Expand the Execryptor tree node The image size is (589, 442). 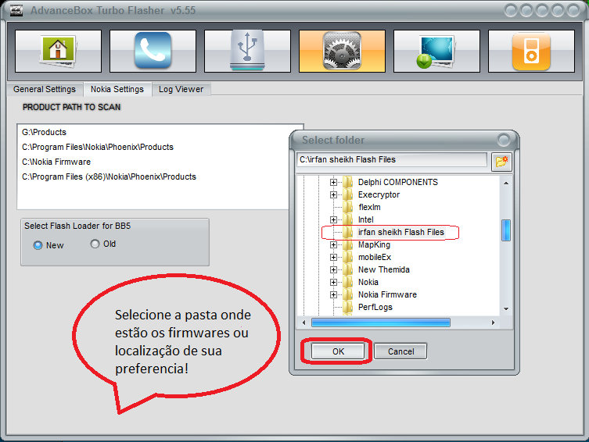point(333,194)
